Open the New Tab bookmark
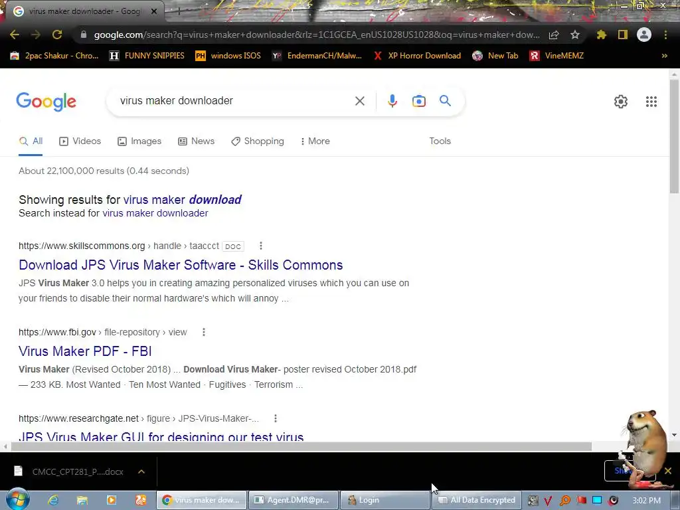Viewport: 680px width, 510px height. tap(495, 56)
